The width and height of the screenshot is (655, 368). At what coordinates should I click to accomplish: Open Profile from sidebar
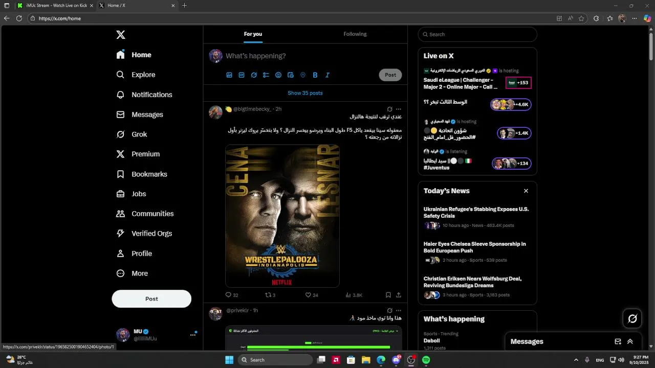pyautogui.click(x=134, y=254)
